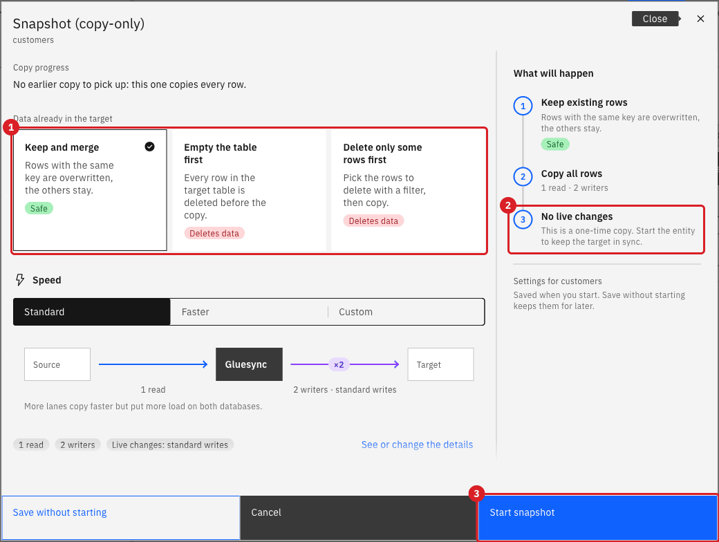This screenshot has height=542, width=719.
Task: Click step 1 circle in What will happen
Action: tap(523, 106)
